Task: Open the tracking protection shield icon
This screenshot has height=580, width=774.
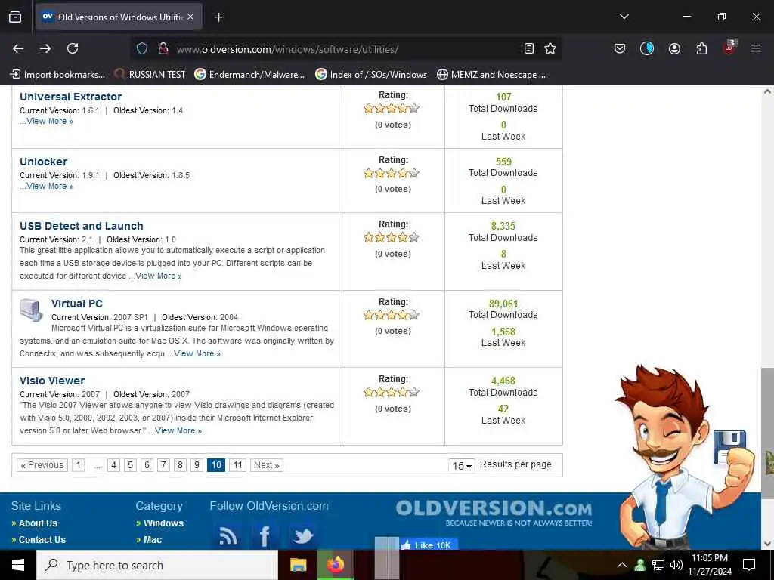Action: (142, 48)
